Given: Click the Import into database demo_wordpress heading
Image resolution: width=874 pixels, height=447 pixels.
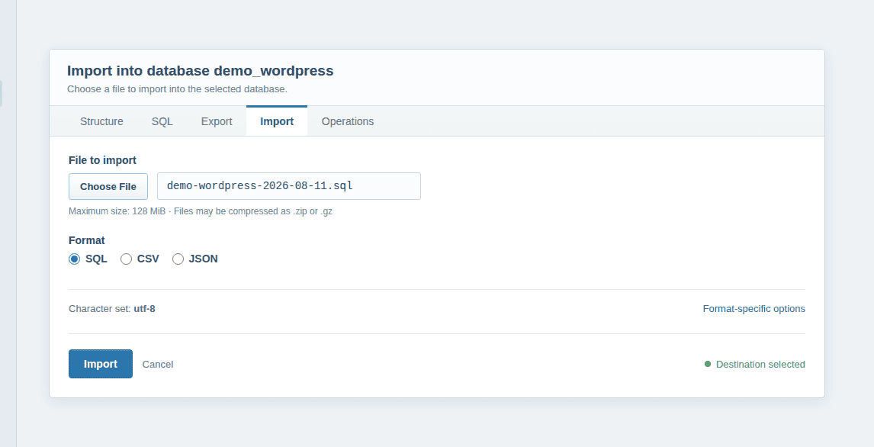Looking at the screenshot, I should pyautogui.click(x=200, y=71).
